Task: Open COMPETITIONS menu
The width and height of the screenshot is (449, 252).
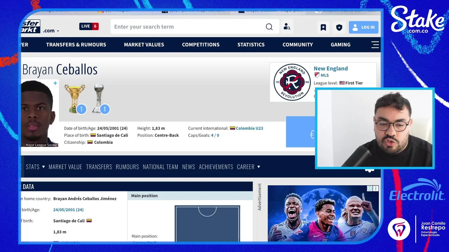Action: (x=201, y=44)
